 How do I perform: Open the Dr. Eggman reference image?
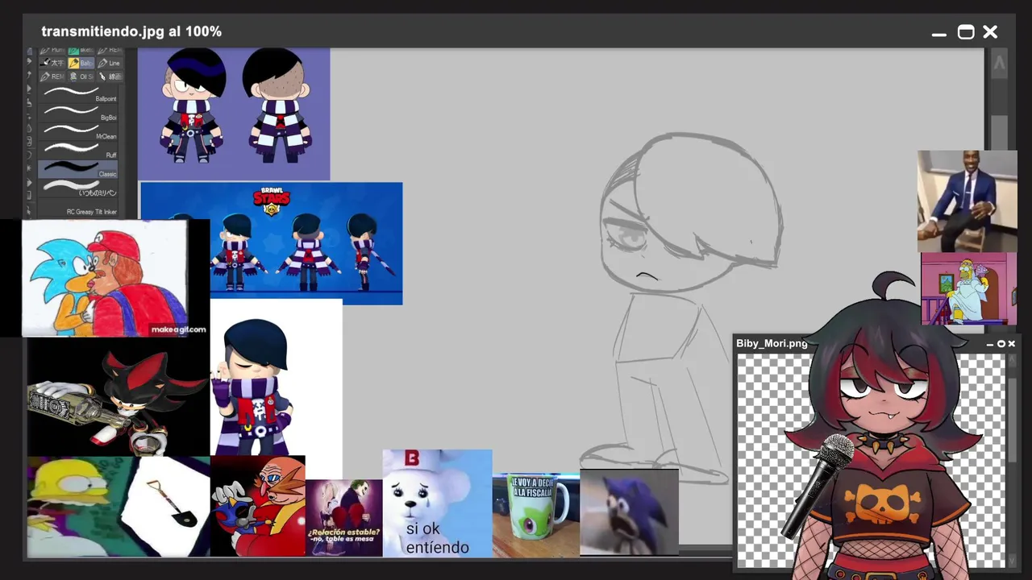(x=258, y=506)
